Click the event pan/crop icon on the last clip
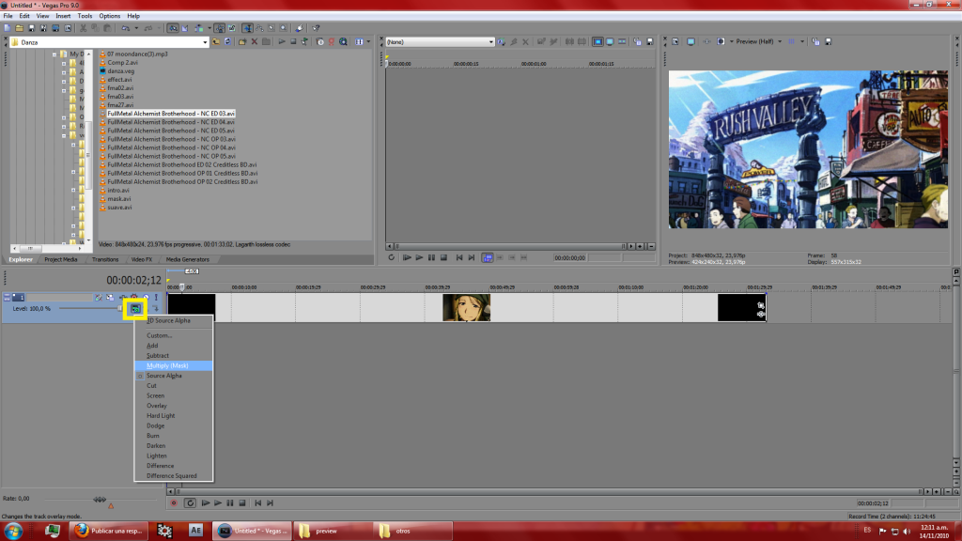The height and width of the screenshot is (541, 962). pos(761,305)
